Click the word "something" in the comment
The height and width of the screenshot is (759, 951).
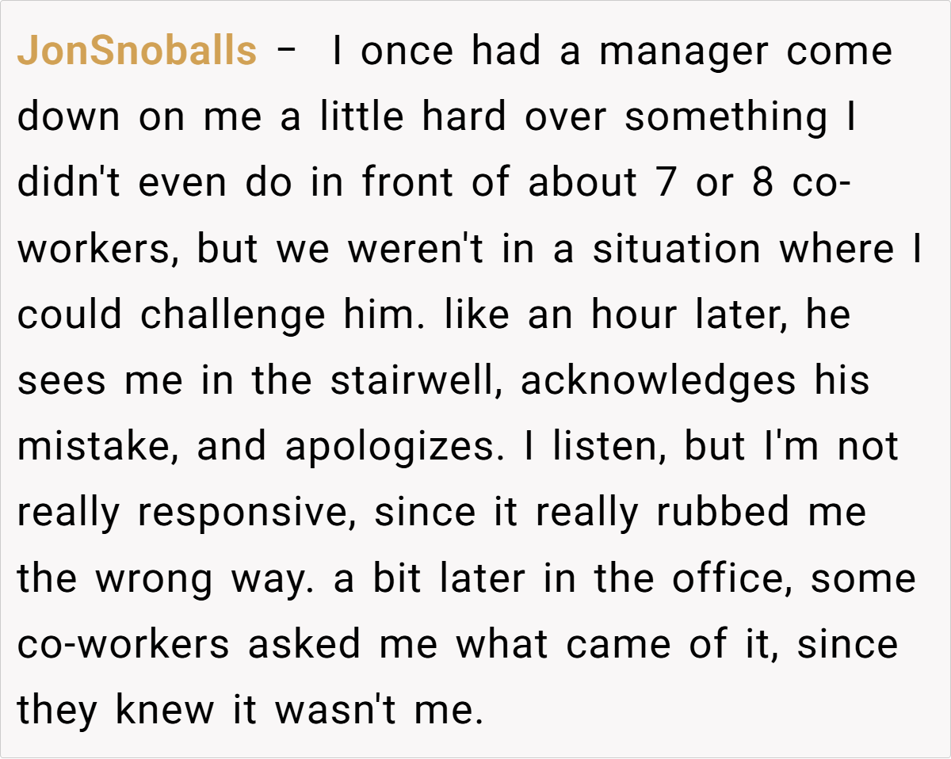(x=725, y=118)
